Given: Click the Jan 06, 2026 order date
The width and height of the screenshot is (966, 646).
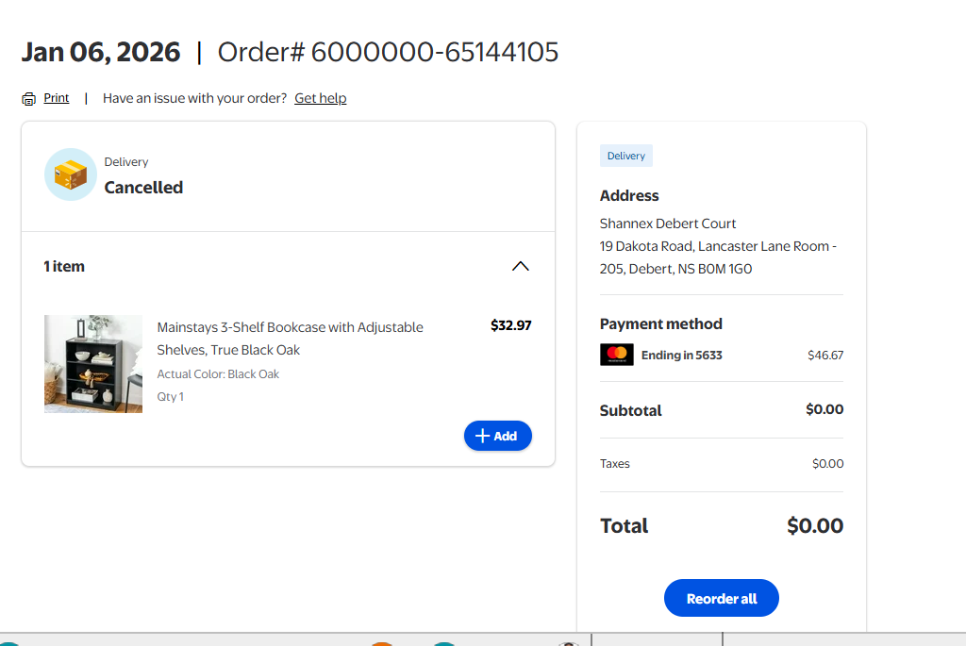Looking at the screenshot, I should coord(101,52).
